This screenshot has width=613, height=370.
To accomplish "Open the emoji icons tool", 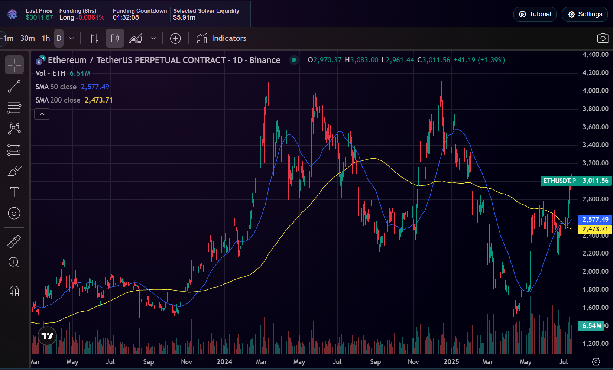I will pos(14,213).
